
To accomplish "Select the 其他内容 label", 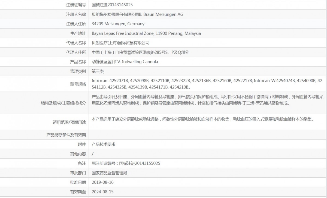I will (x=78, y=154).
